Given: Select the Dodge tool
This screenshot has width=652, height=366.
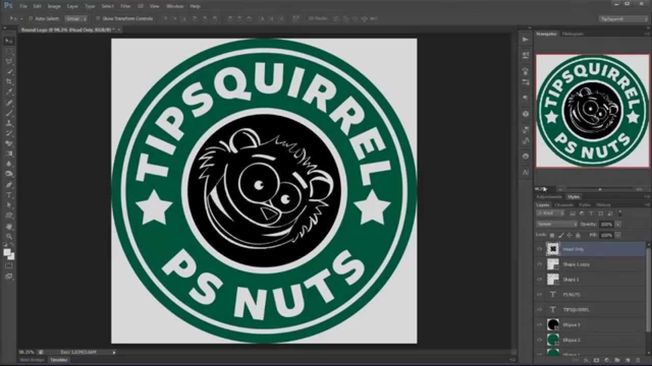Looking at the screenshot, I should 9,174.
